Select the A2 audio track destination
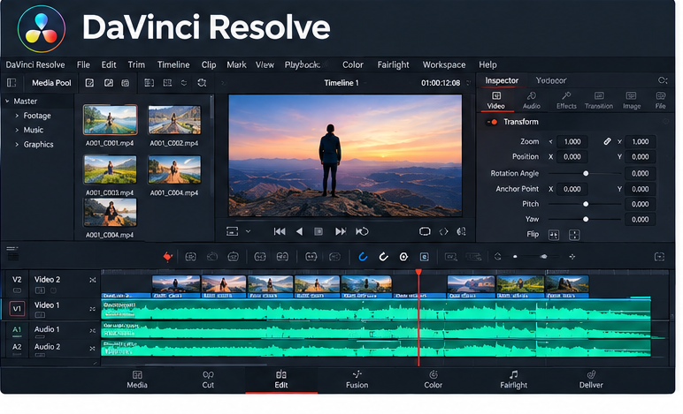The height and width of the screenshot is (414, 683). click(x=17, y=347)
